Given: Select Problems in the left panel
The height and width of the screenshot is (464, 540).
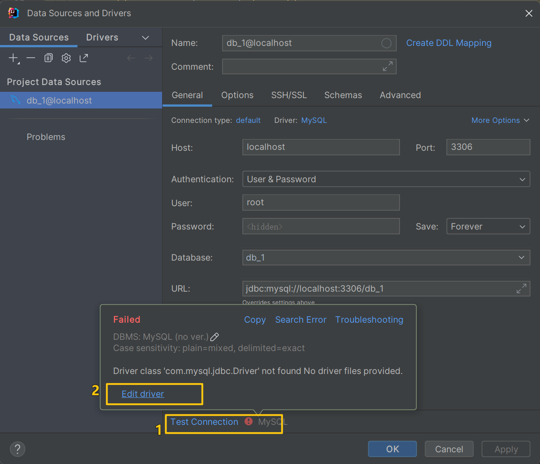Looking at the screenshot, I should pyautogui.click(x=46, y=137).
